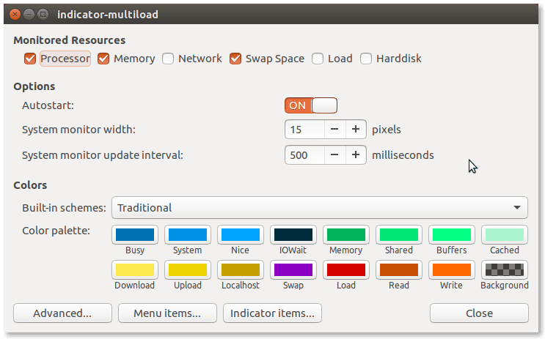
Task: Open the Menu items... dialog
Action: (167, 313)
